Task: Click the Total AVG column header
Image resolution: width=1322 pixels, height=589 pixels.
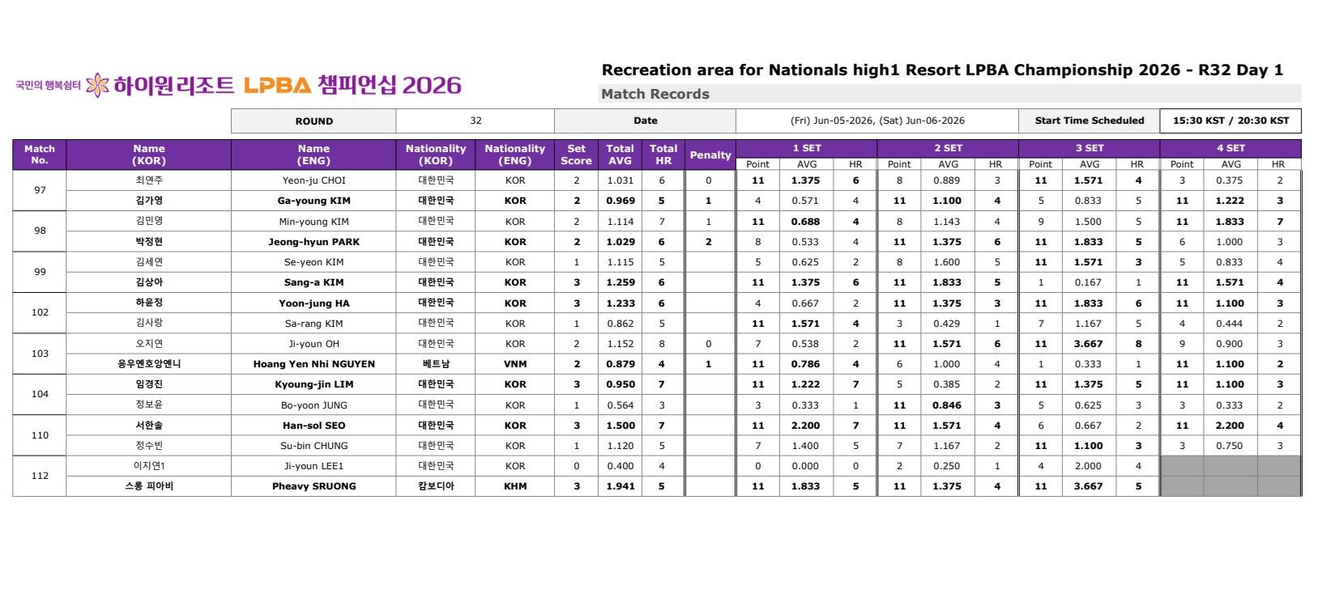Action: coord(620,155)
